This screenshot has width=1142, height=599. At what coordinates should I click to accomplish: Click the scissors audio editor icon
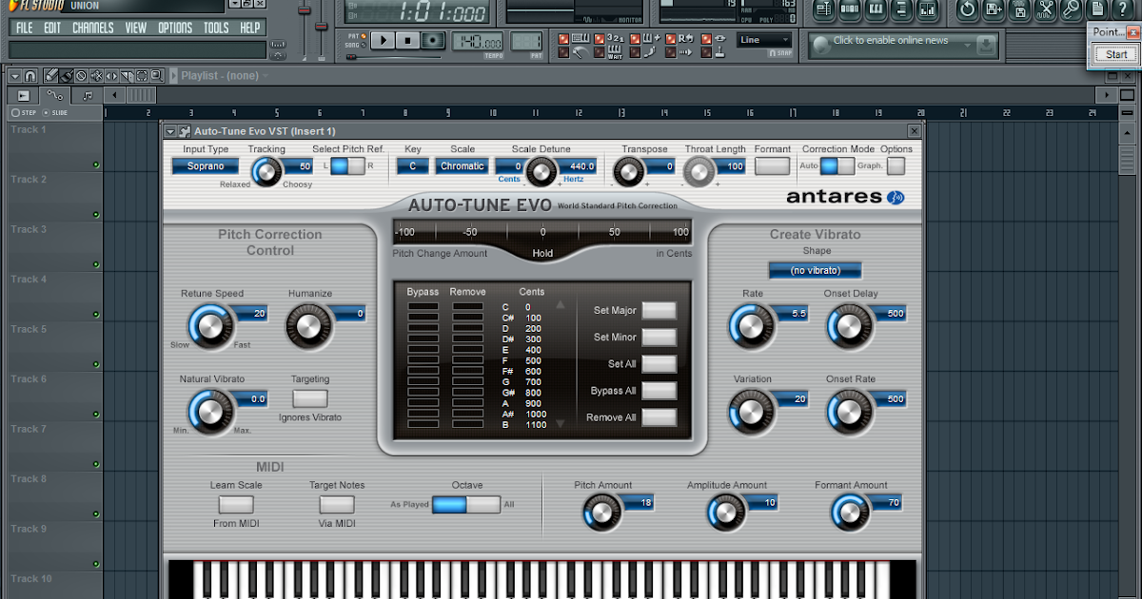coord(1046,9)
